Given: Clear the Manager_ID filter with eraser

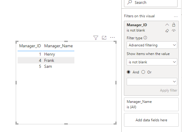Looking at the screenshot, I should click(167, 31).
